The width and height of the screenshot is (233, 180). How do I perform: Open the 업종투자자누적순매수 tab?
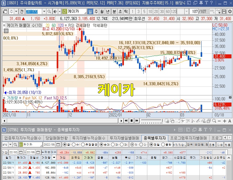(23, 138)
